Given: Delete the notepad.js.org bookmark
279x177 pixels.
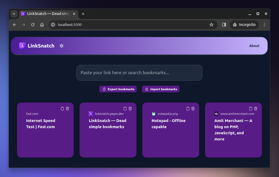Looking at the screenshot, I should 193,108.
